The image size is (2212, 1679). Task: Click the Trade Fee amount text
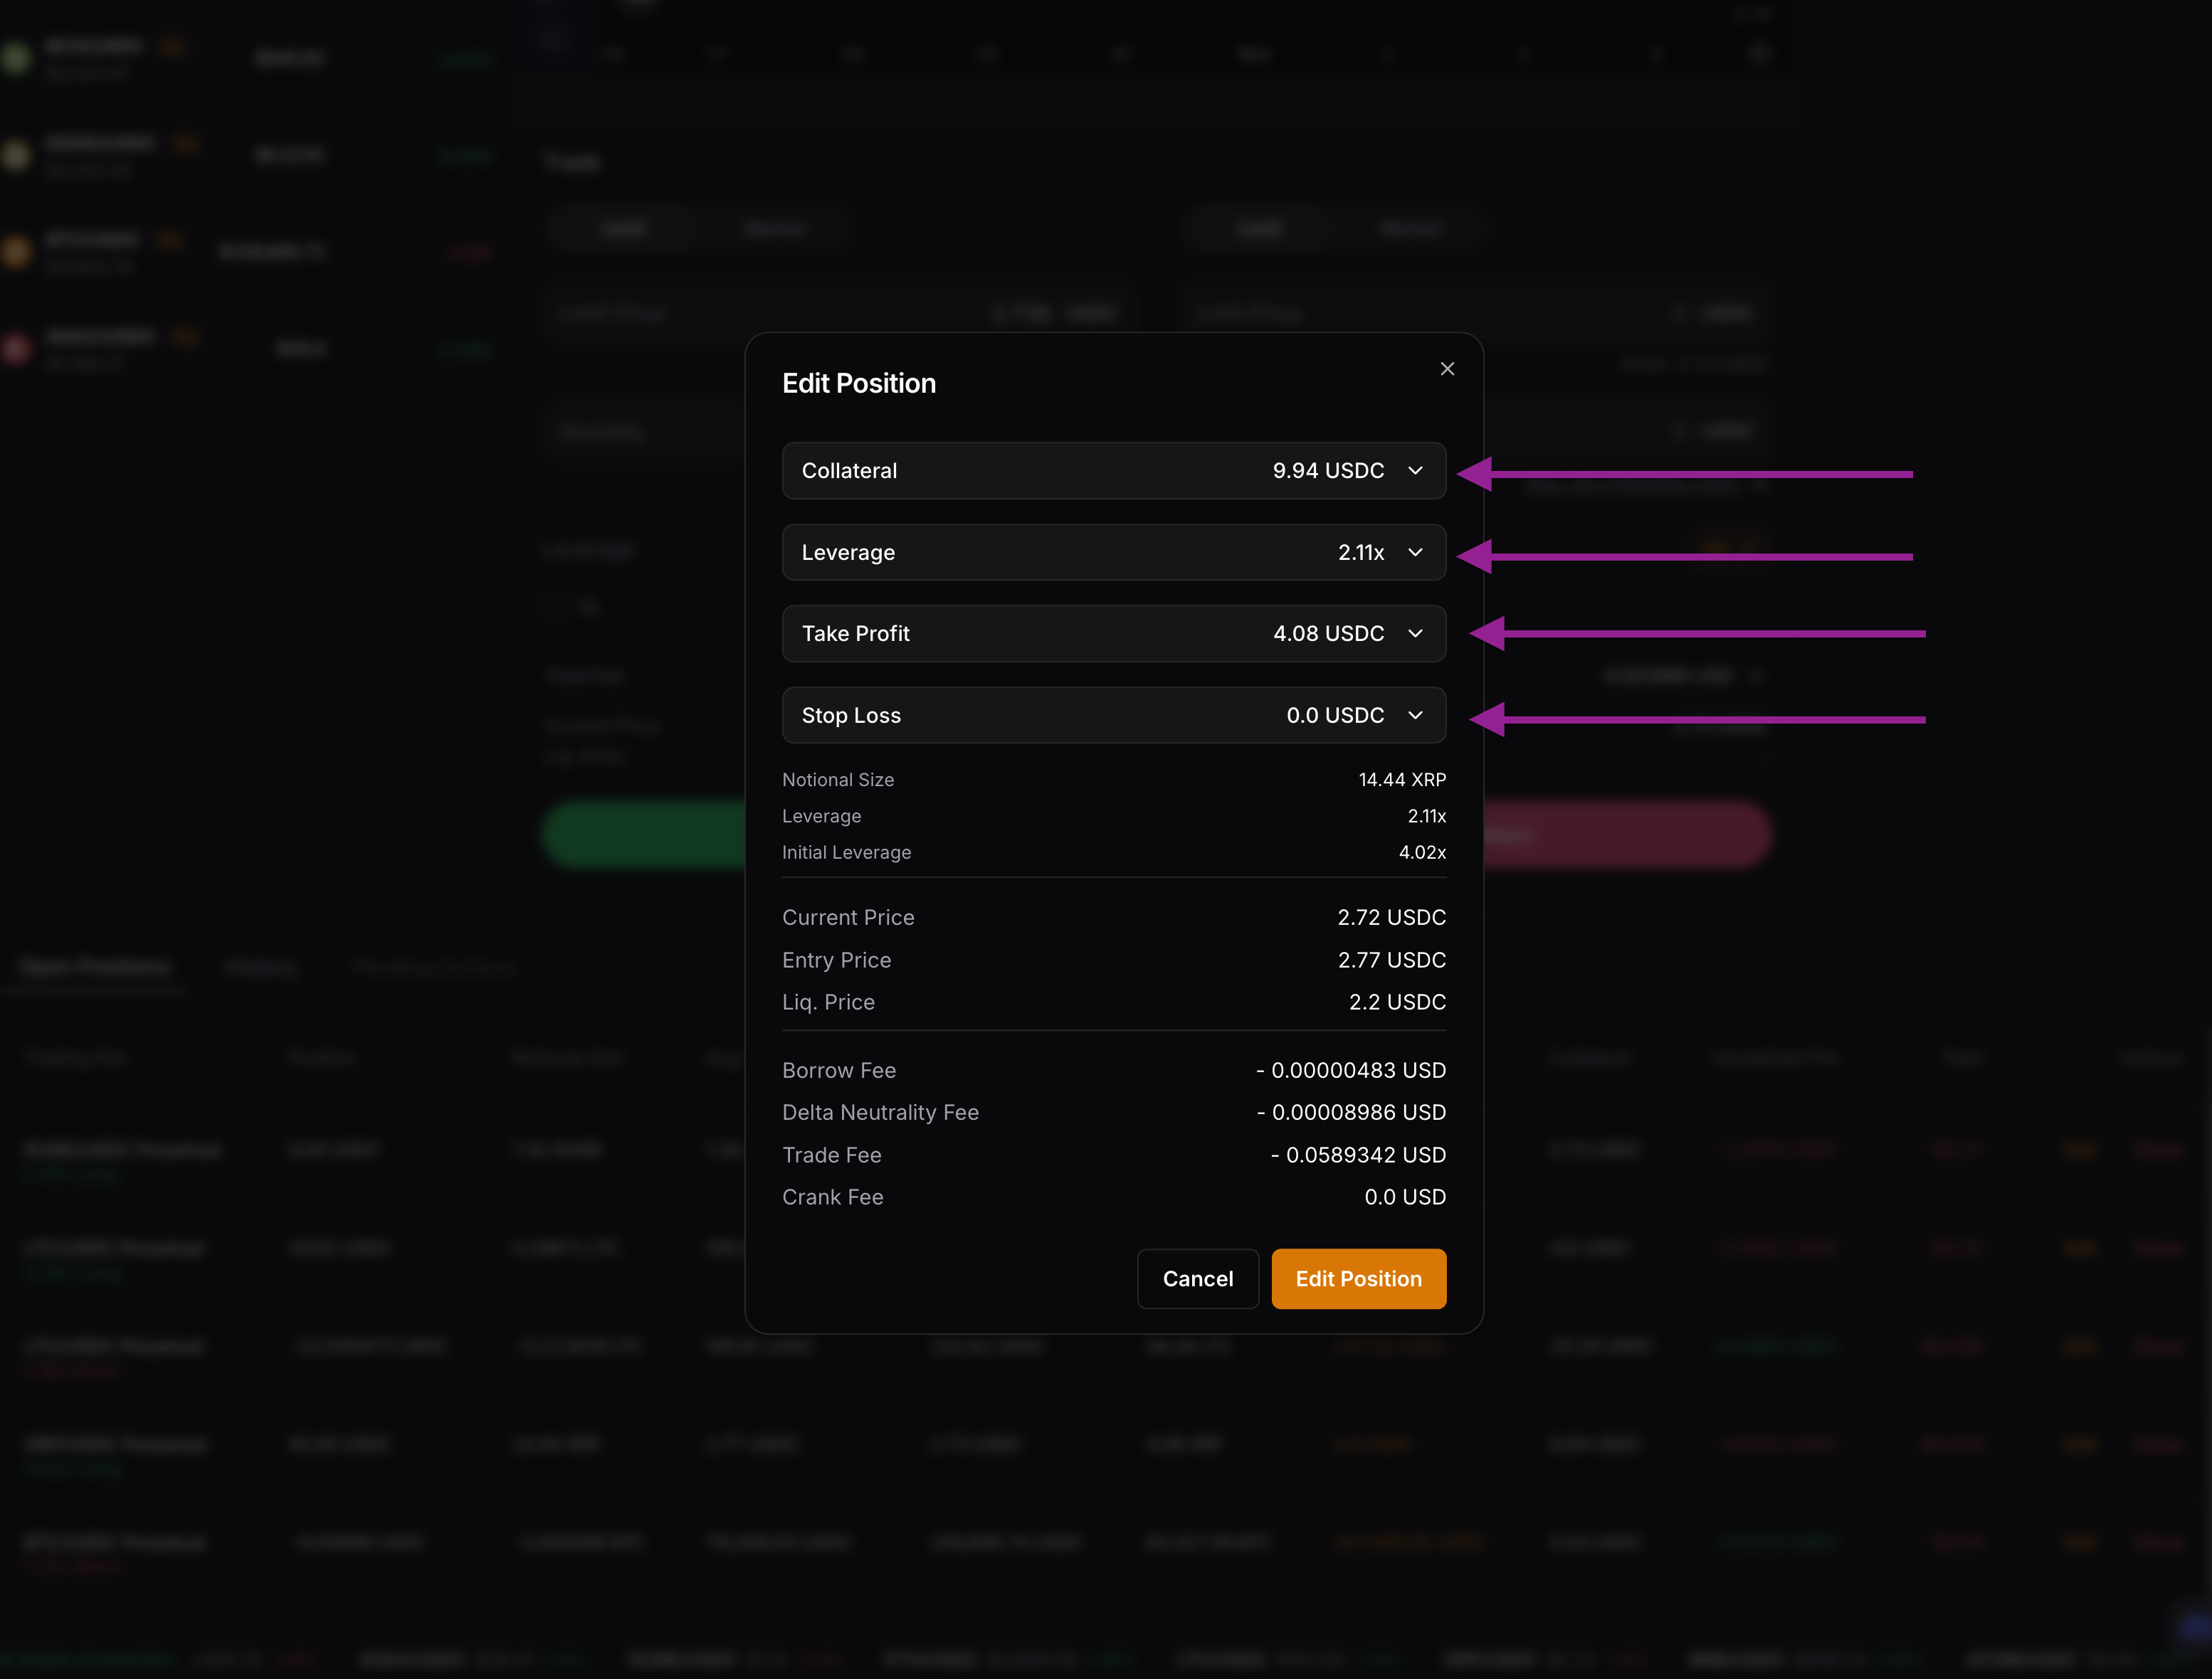point(1357,1154)
